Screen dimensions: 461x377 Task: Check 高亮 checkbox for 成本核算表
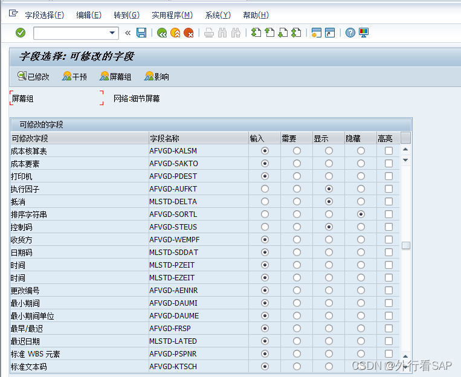pyautogui.click(x=388, y=151)
